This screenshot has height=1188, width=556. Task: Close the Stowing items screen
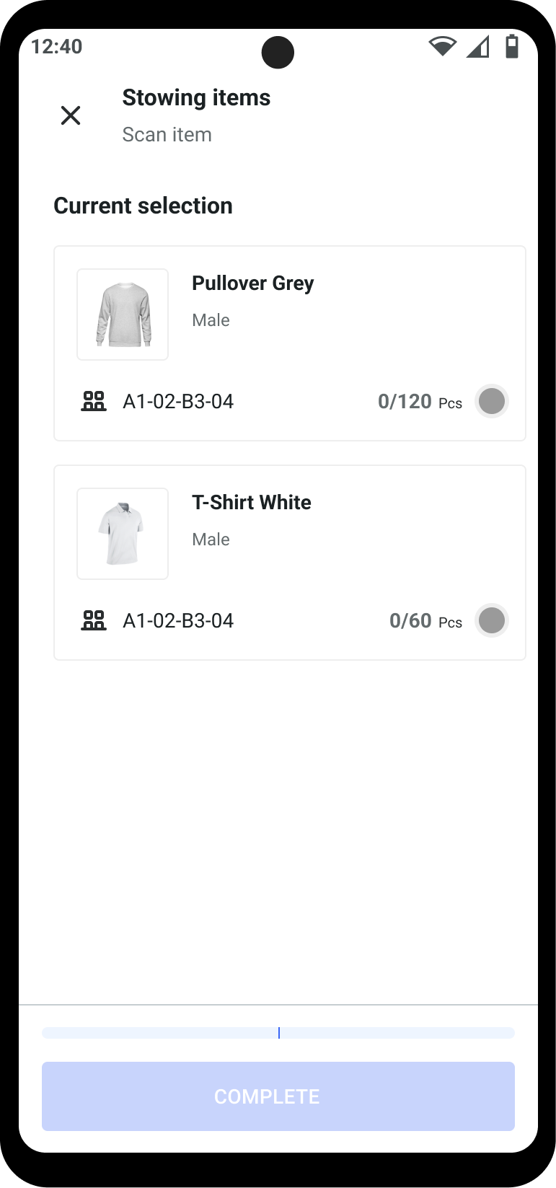pyautogui.click(x=71, y=115)
